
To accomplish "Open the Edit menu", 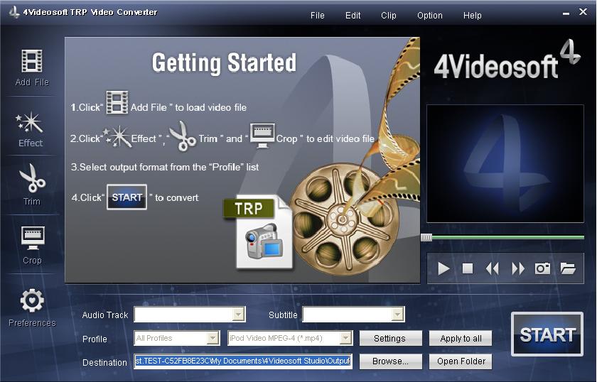I will 353,16.
